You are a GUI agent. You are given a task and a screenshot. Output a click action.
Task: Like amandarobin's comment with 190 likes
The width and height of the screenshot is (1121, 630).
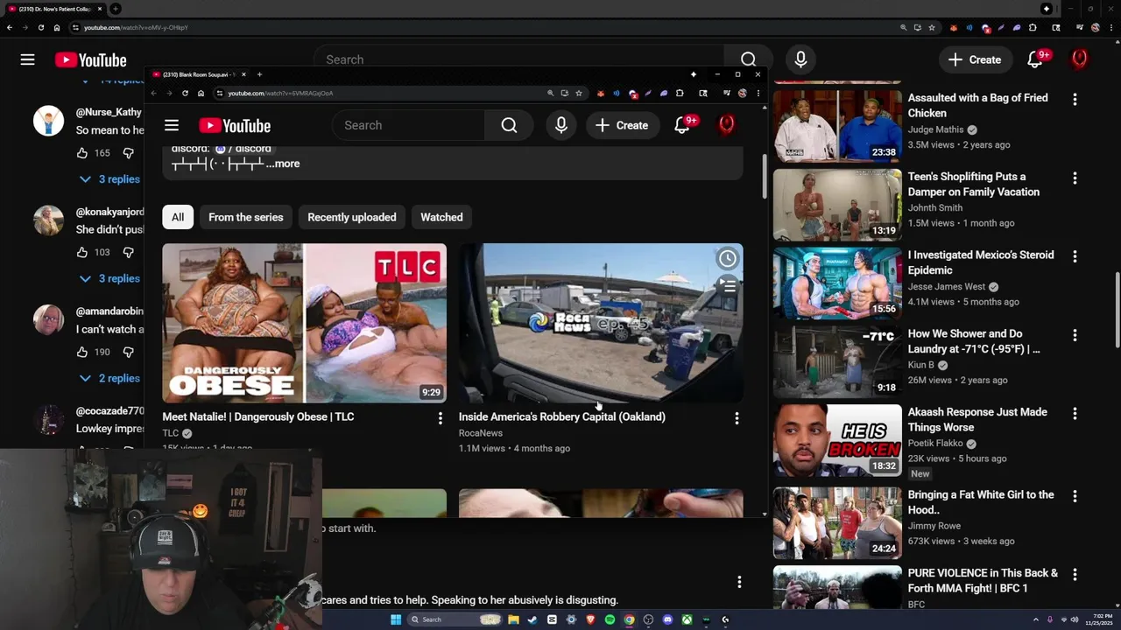click(x=82, y=352)
